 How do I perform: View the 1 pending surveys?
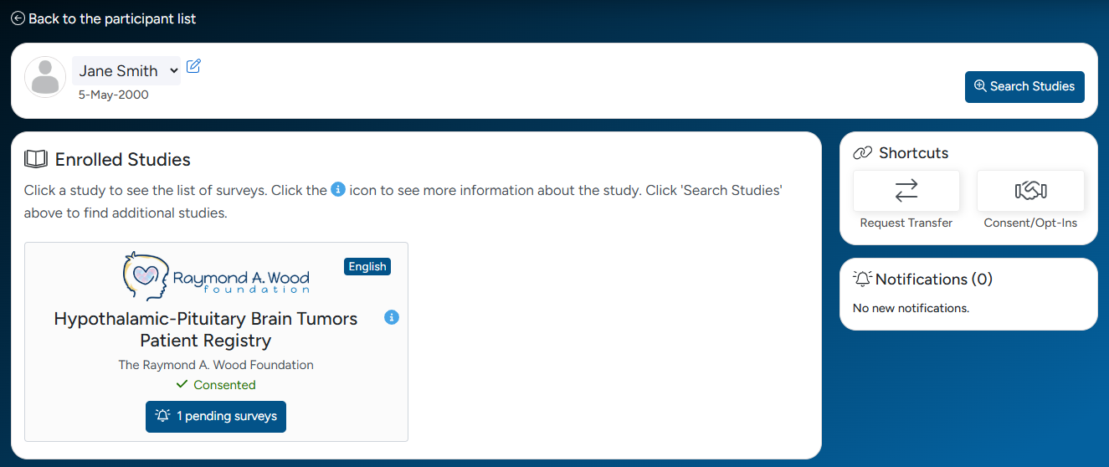[x=216, y=416]
